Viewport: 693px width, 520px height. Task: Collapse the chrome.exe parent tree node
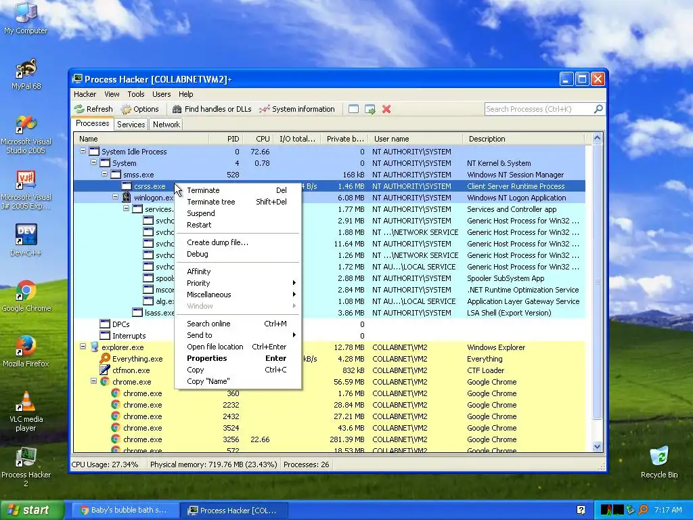pos(93,381)
